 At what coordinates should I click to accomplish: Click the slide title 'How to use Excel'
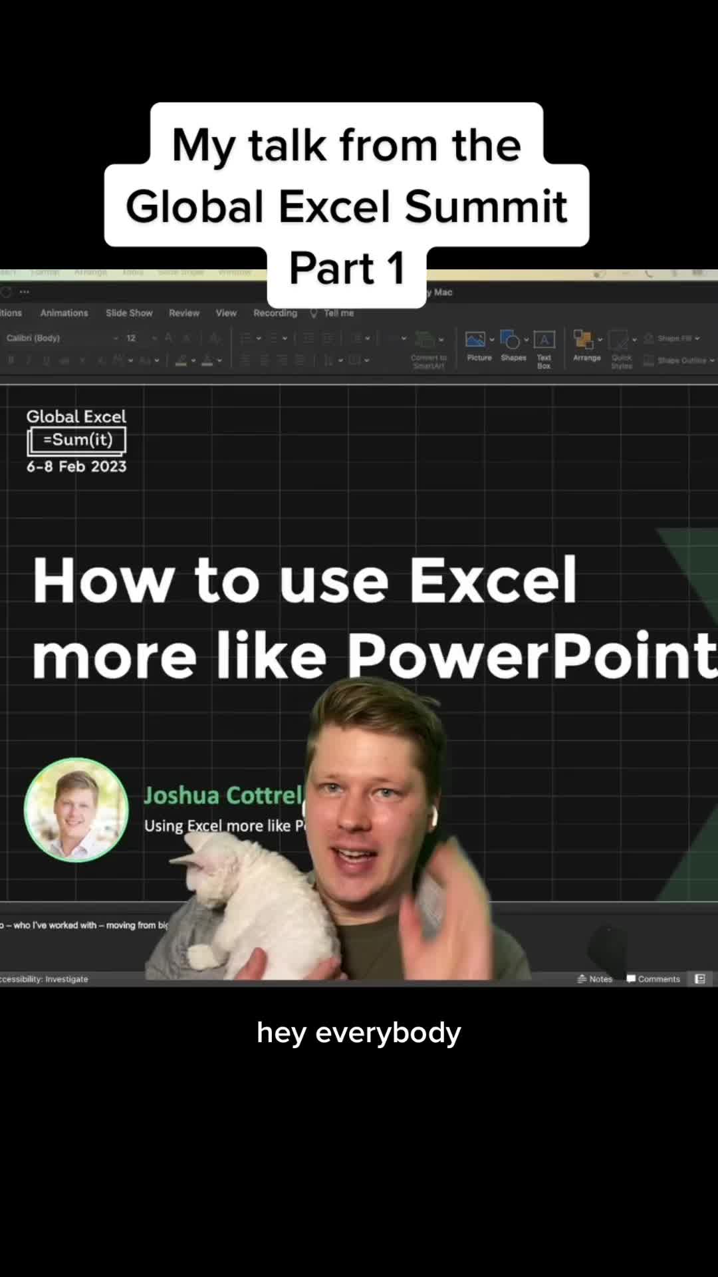pos(304,580)
